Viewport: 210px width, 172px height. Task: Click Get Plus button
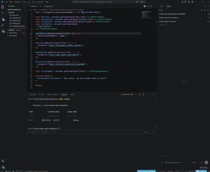[x=204, y=167]
